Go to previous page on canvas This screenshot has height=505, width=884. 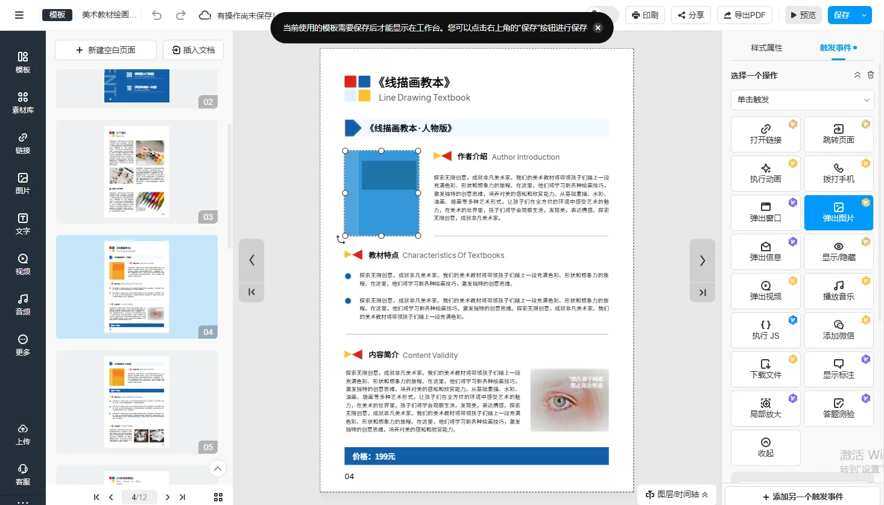[251, 260]
